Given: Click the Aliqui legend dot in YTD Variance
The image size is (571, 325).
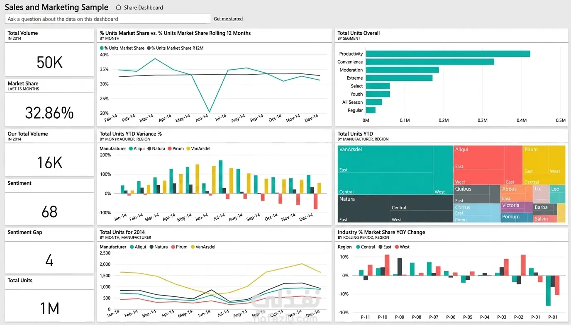Looking at the screenshot, I should click(x=131, y=148).
